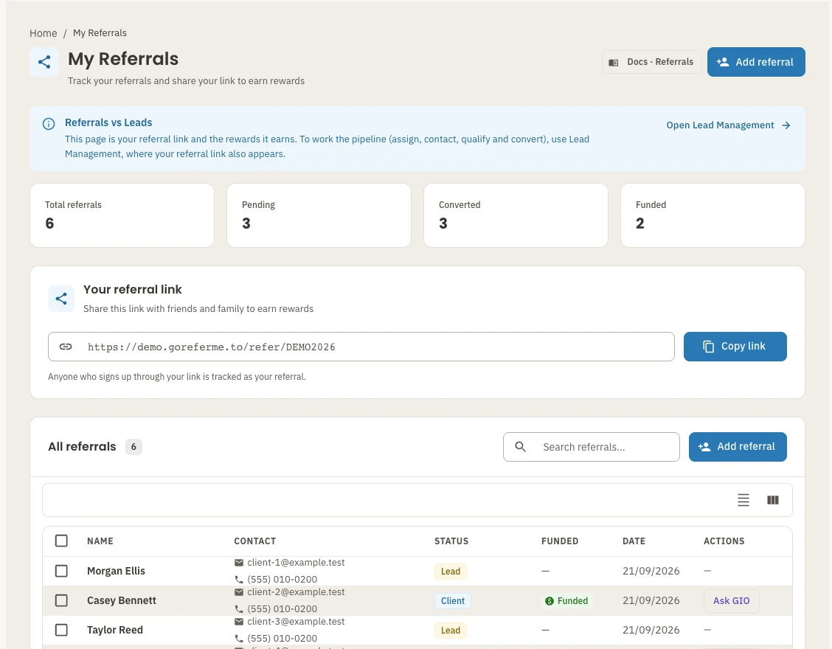Click the email icon in Casey Bennett row

tap(239, 592)
